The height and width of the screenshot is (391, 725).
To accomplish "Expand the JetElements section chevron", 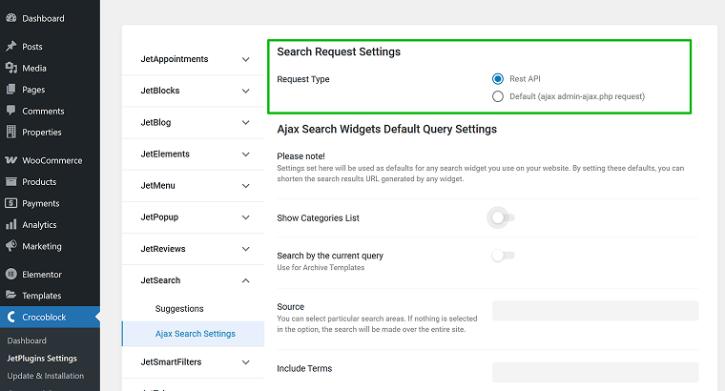I will point(245,154).
